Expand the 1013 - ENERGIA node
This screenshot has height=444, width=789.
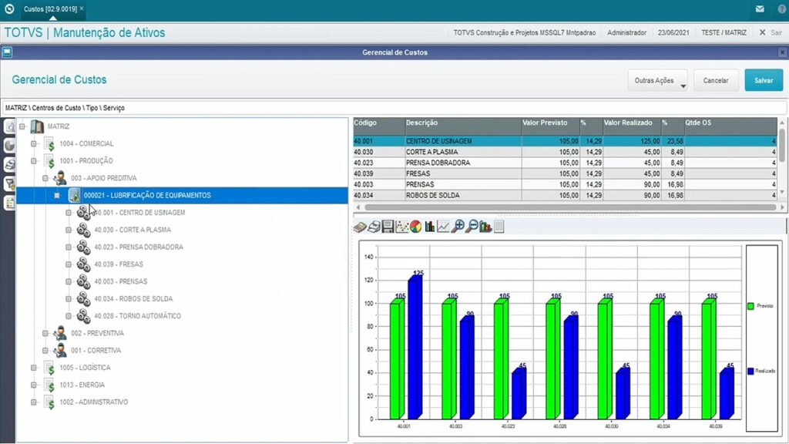tap(34, 385)
